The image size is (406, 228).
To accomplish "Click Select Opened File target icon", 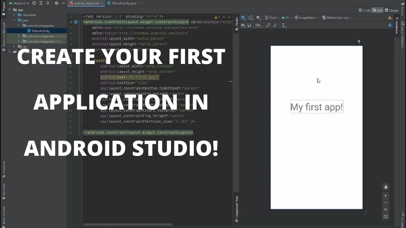I will point(34,3).
